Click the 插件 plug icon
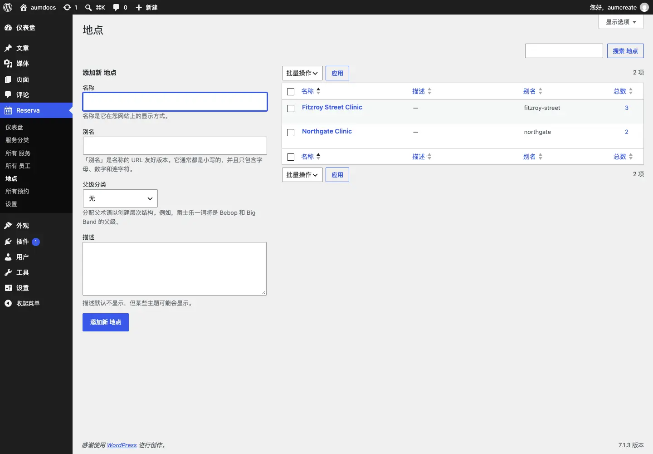The image size is (653, 454). pyautogui.click(x=8, y=242)
